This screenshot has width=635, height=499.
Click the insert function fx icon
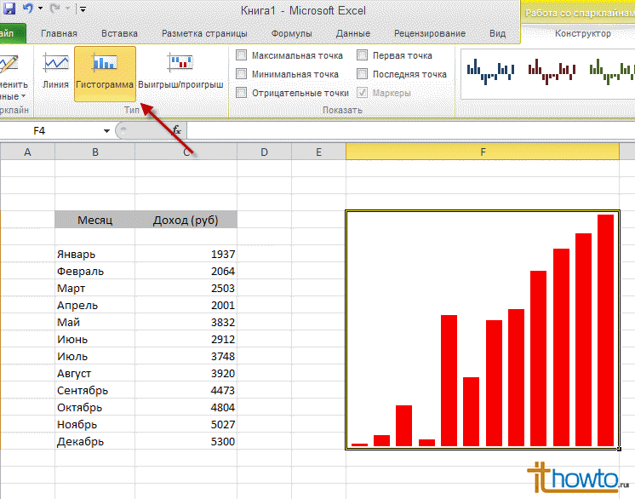pos(176,130)
